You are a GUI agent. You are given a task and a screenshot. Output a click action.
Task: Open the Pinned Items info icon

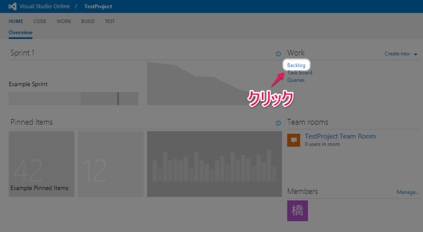278,123
